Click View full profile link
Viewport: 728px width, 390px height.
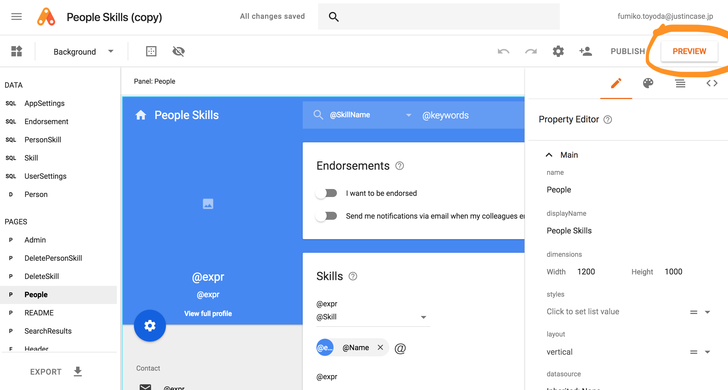[208, 313]
